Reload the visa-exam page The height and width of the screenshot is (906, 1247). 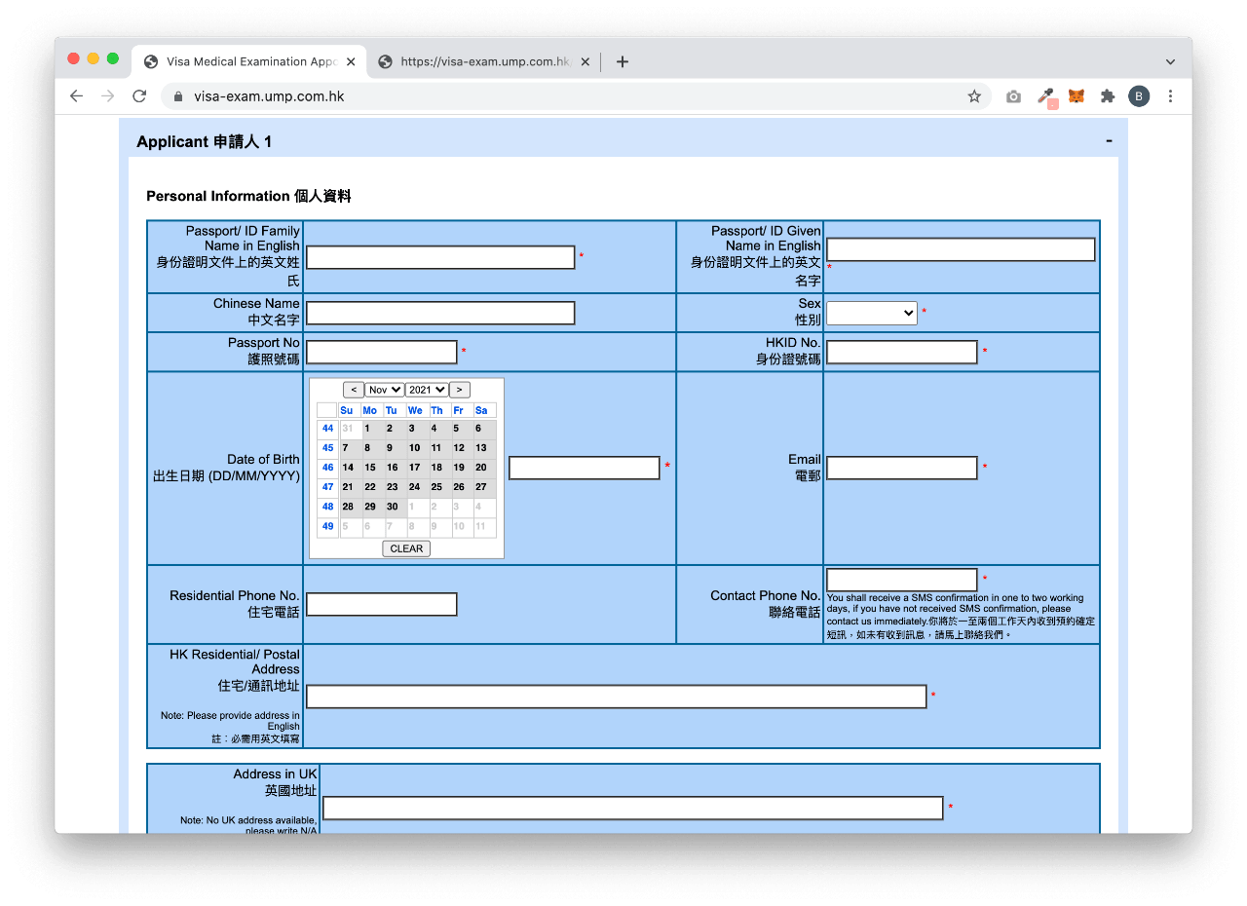tap(139, 96)
